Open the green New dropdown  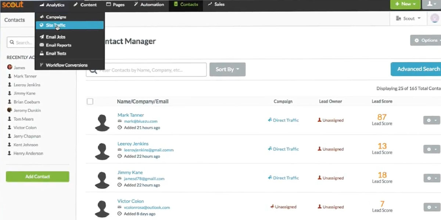(x=405, y=4)
